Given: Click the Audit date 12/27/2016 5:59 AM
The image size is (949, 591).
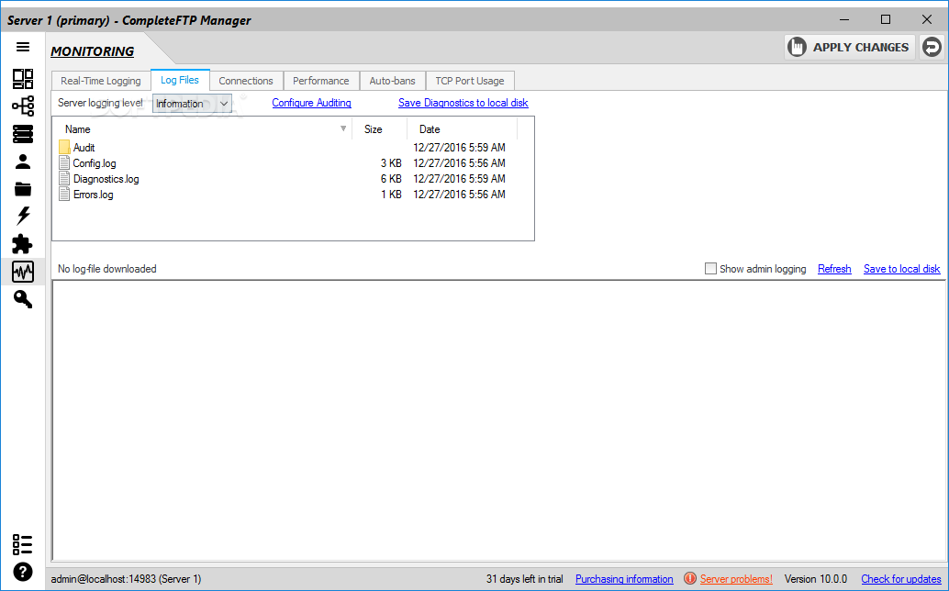Looking at the screenshot, I should click(460, 147).
